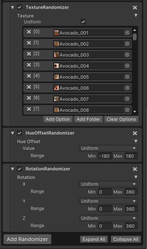This screenshot has height=249, width=147.
Task: Click the texture list scrollbar handle
Action: tap(135, 37)
